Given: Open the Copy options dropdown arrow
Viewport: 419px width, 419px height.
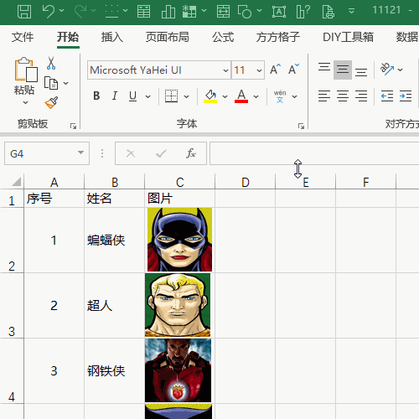Looking at the screenshot, I should 66,83.
